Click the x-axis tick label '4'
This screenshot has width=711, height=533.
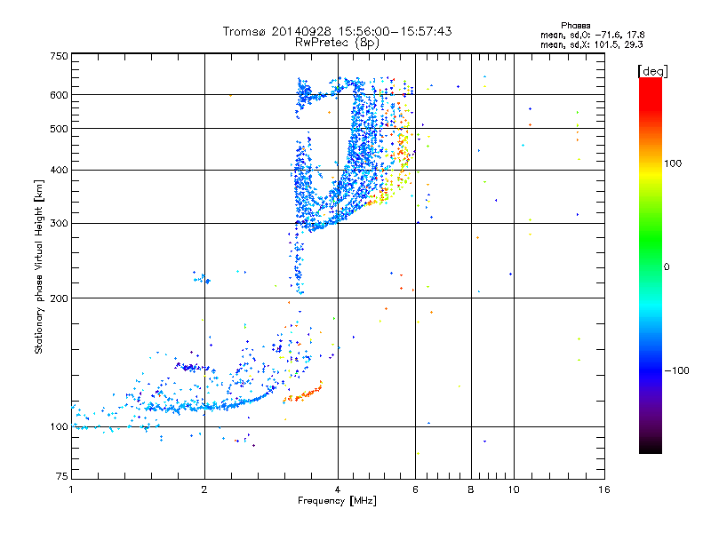338,489
